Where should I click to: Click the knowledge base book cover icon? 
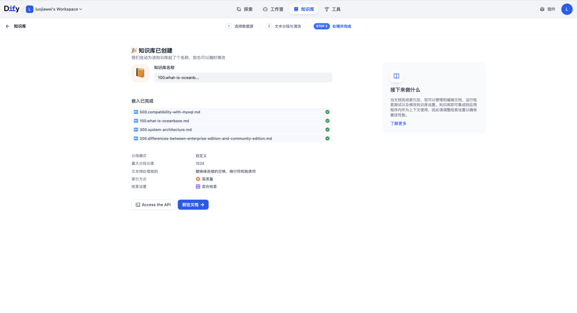click(x=140, y=73)
